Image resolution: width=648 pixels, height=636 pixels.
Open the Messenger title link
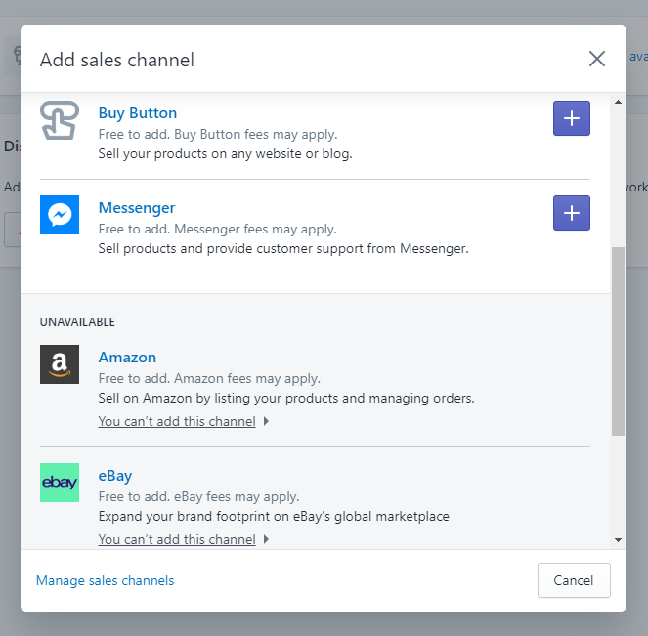point(137,208)
